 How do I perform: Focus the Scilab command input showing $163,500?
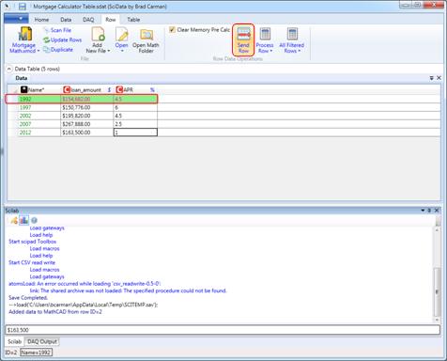click(223, 330)
